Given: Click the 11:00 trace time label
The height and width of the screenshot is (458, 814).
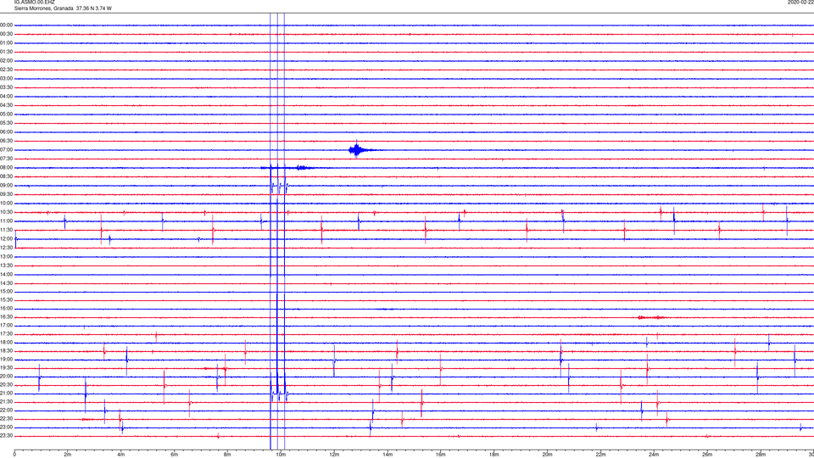Looking at the screenshot, I should pos(6,221).
